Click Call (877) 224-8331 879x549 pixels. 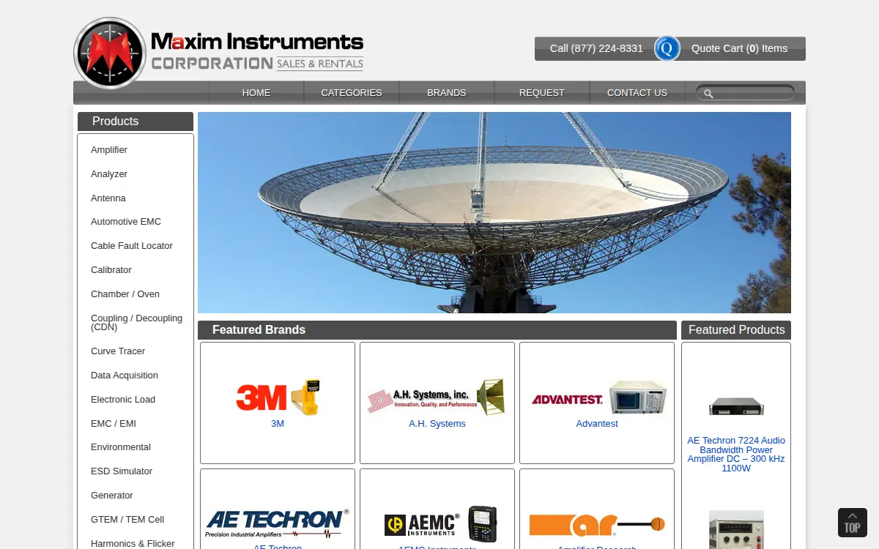point(596,48)
